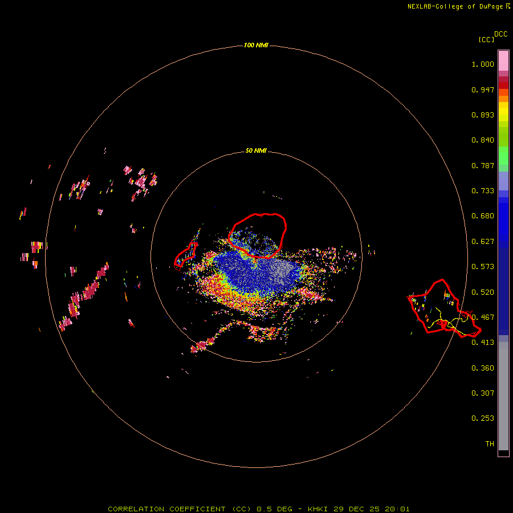Click the 100 NMI range ring label
Screen dimensions: 513x513
(x=256, y=45)
